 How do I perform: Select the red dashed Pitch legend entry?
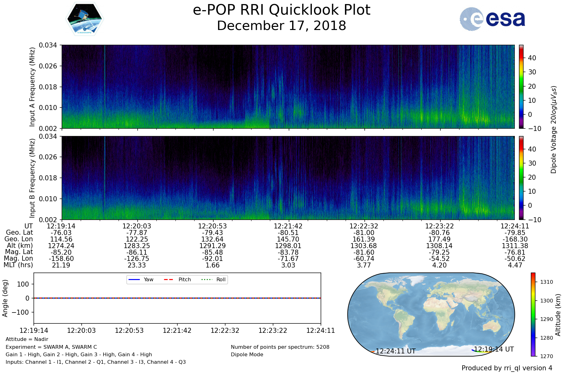click(x=177, y=279)
